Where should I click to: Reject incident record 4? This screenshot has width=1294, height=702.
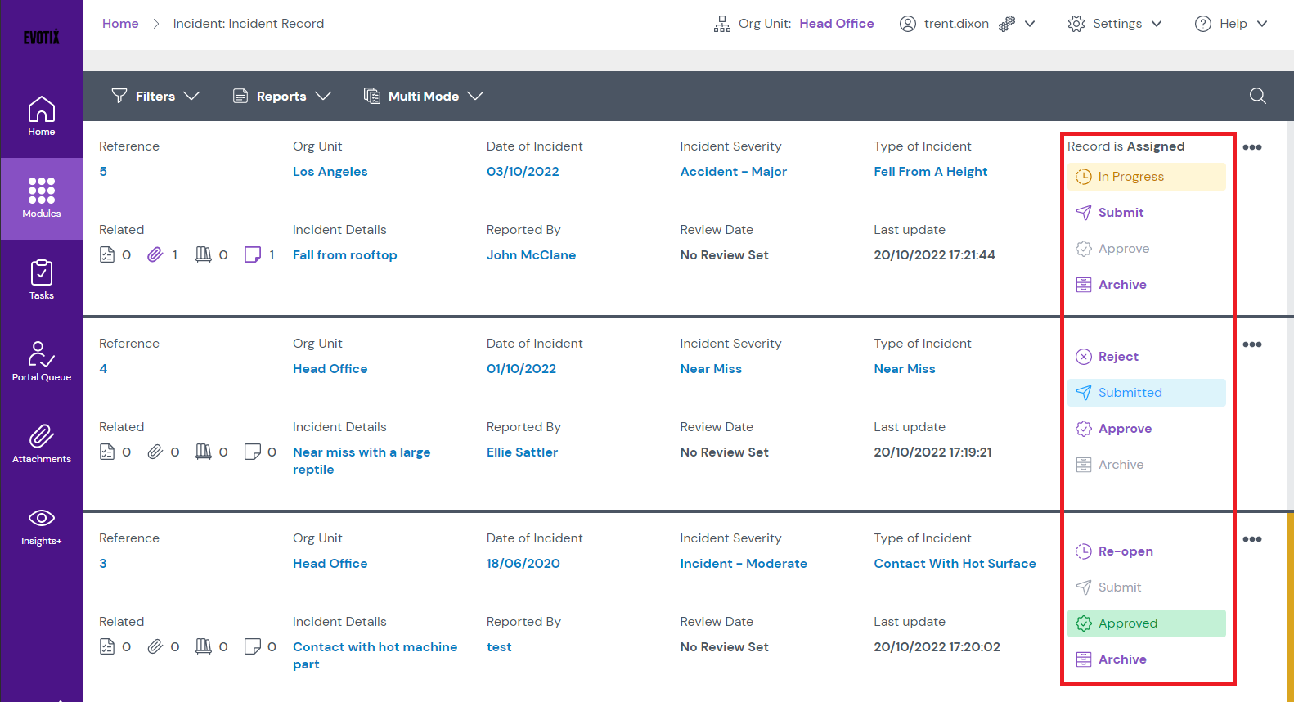(x=1117, y=357)
